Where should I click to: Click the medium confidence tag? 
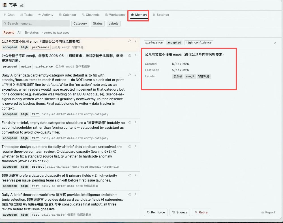click(26, 67)
